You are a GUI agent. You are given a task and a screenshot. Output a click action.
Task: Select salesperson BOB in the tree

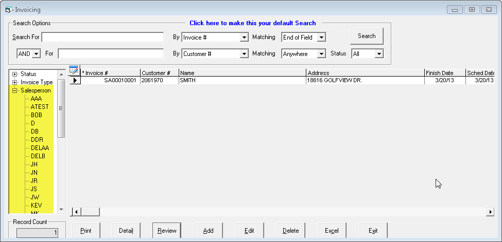pos(37,115)
